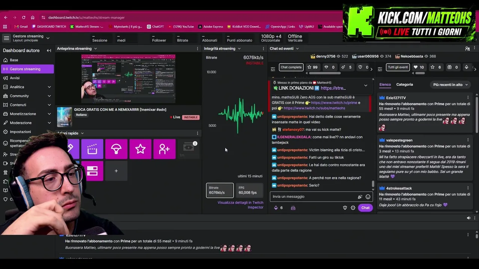The width and height of the screenshot is (479, 269).
Task: Switch to the Elenco tab
Action: click(385, 84)
